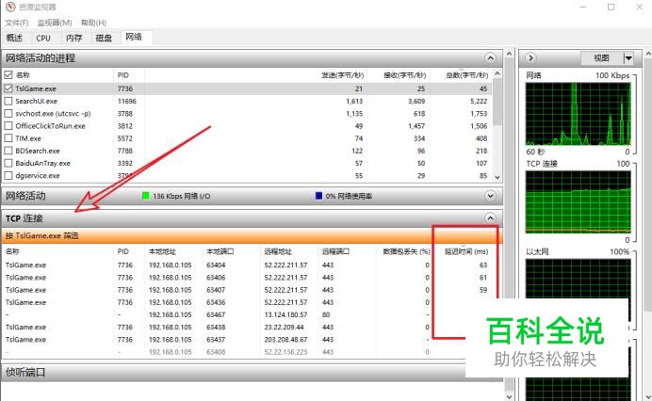
Task: Click the green 网络 I/O legend square
Action: 145,196
